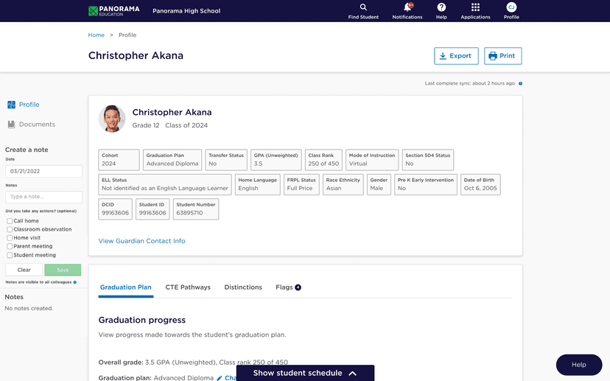Open View Guardian Contact Info link
Image resolution: width=610 pixels, height=381 pixels.
pyautogui.click(x=142, y=241)
